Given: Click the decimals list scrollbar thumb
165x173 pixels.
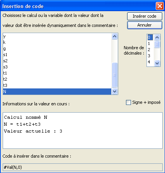Looking at the screenshot, I should [x=157, y=44].
